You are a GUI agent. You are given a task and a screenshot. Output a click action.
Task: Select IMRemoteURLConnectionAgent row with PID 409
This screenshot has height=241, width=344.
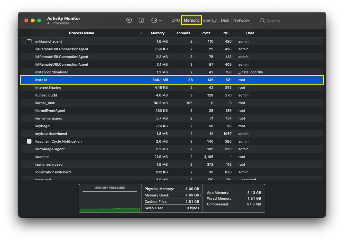coord(172,64)
